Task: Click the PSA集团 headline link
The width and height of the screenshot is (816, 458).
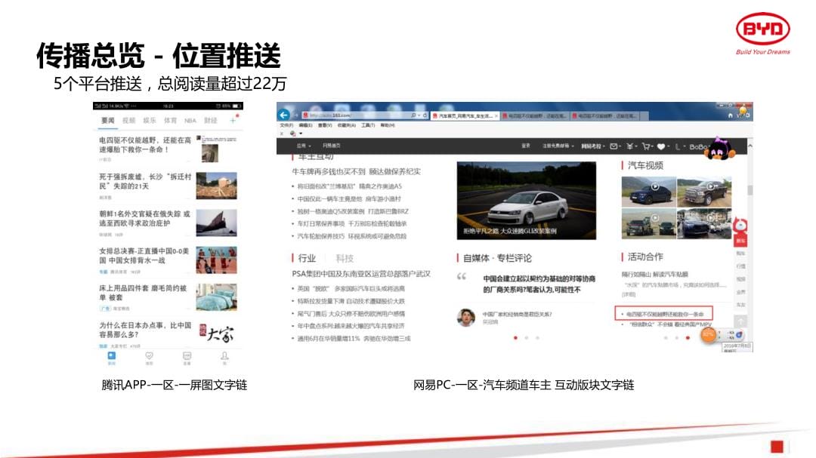Action: point(361,274)
